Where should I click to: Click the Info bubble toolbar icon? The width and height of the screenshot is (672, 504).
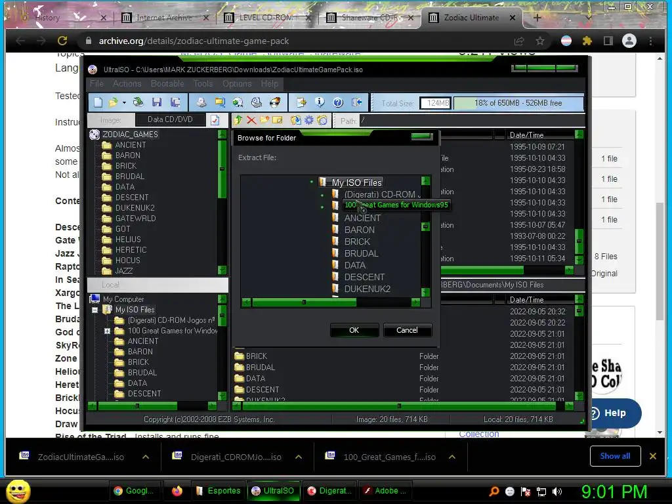(320, 102)
